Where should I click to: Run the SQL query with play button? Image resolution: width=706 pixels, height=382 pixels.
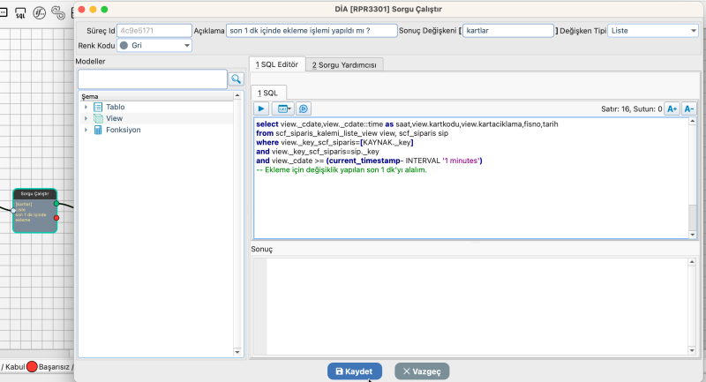coord(262,109)
